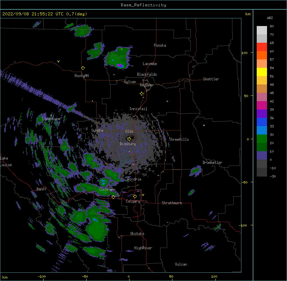Click the ThreeHills city label
This screenshot has height=281, width=287.
pyautogui.click(x=179, y=139)
